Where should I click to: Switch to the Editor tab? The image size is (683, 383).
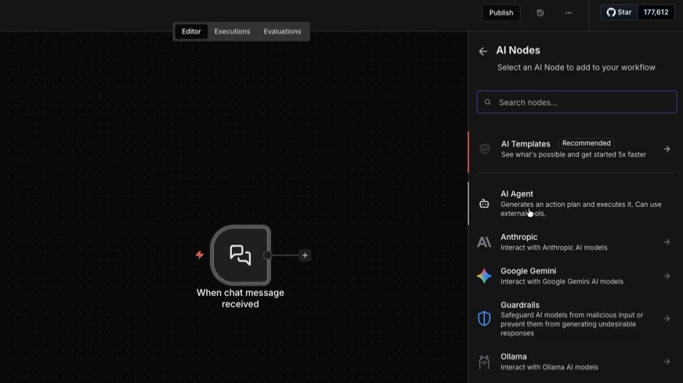click(x=191, y=31)
